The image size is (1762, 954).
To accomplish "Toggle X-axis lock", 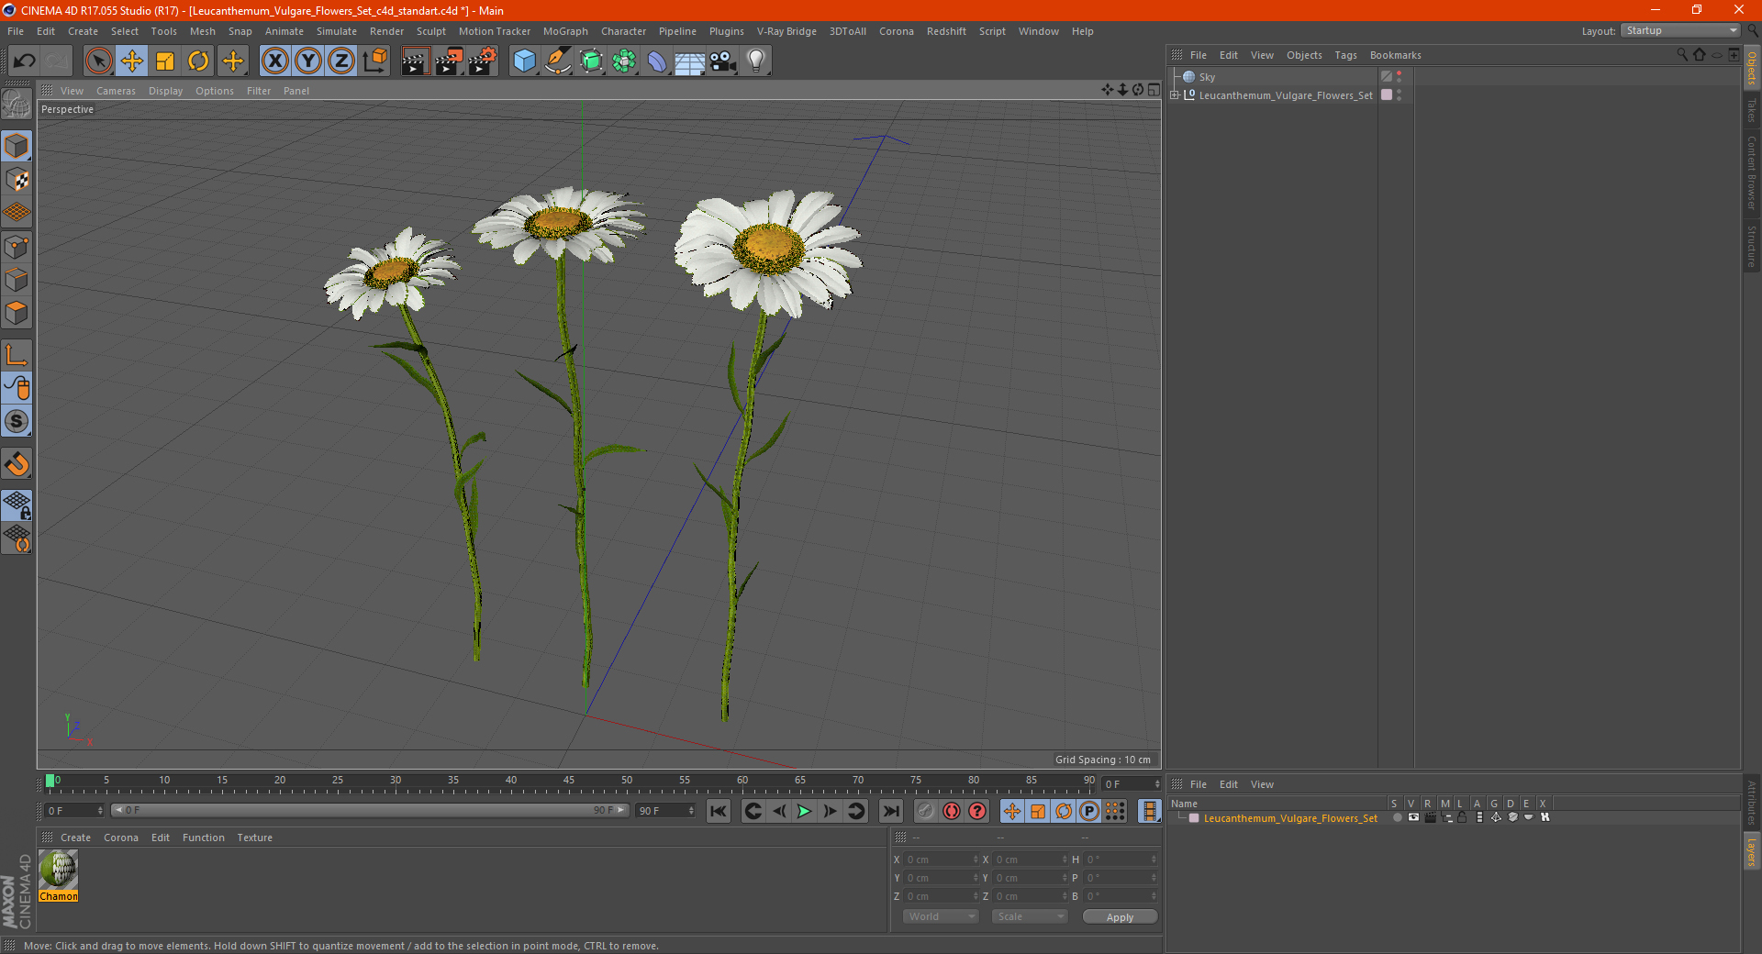I will click(x=274, y=61).
